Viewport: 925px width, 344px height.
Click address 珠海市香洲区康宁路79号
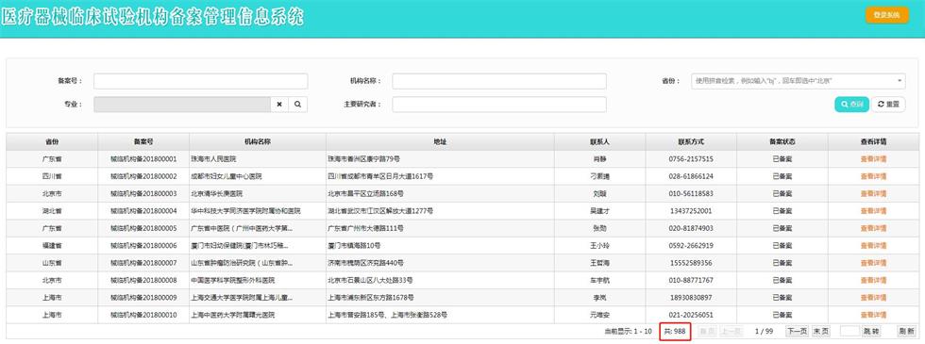(363, 159)
